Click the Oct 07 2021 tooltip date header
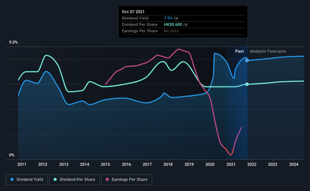The image size is (310, 191). tap(133, 12)
